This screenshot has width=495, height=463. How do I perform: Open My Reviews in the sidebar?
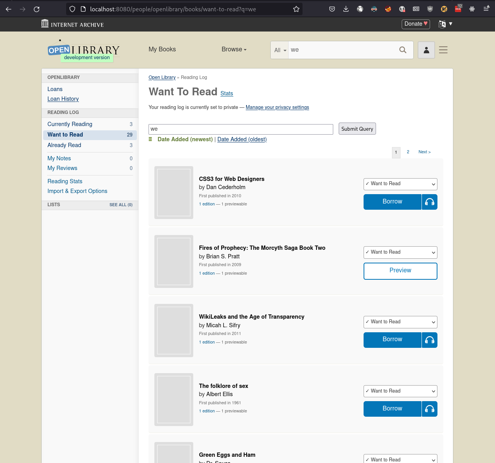pos(62,168)
